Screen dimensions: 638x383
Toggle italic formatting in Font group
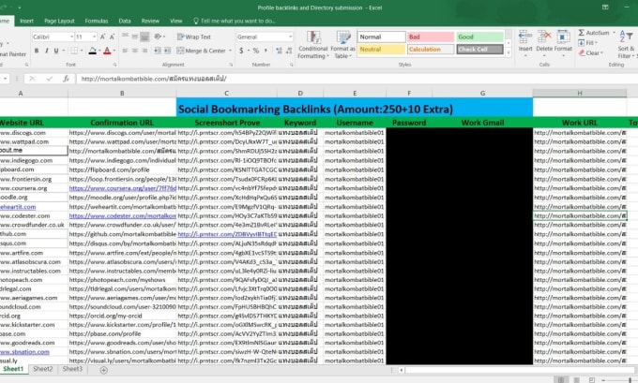(x=46, y=51)
